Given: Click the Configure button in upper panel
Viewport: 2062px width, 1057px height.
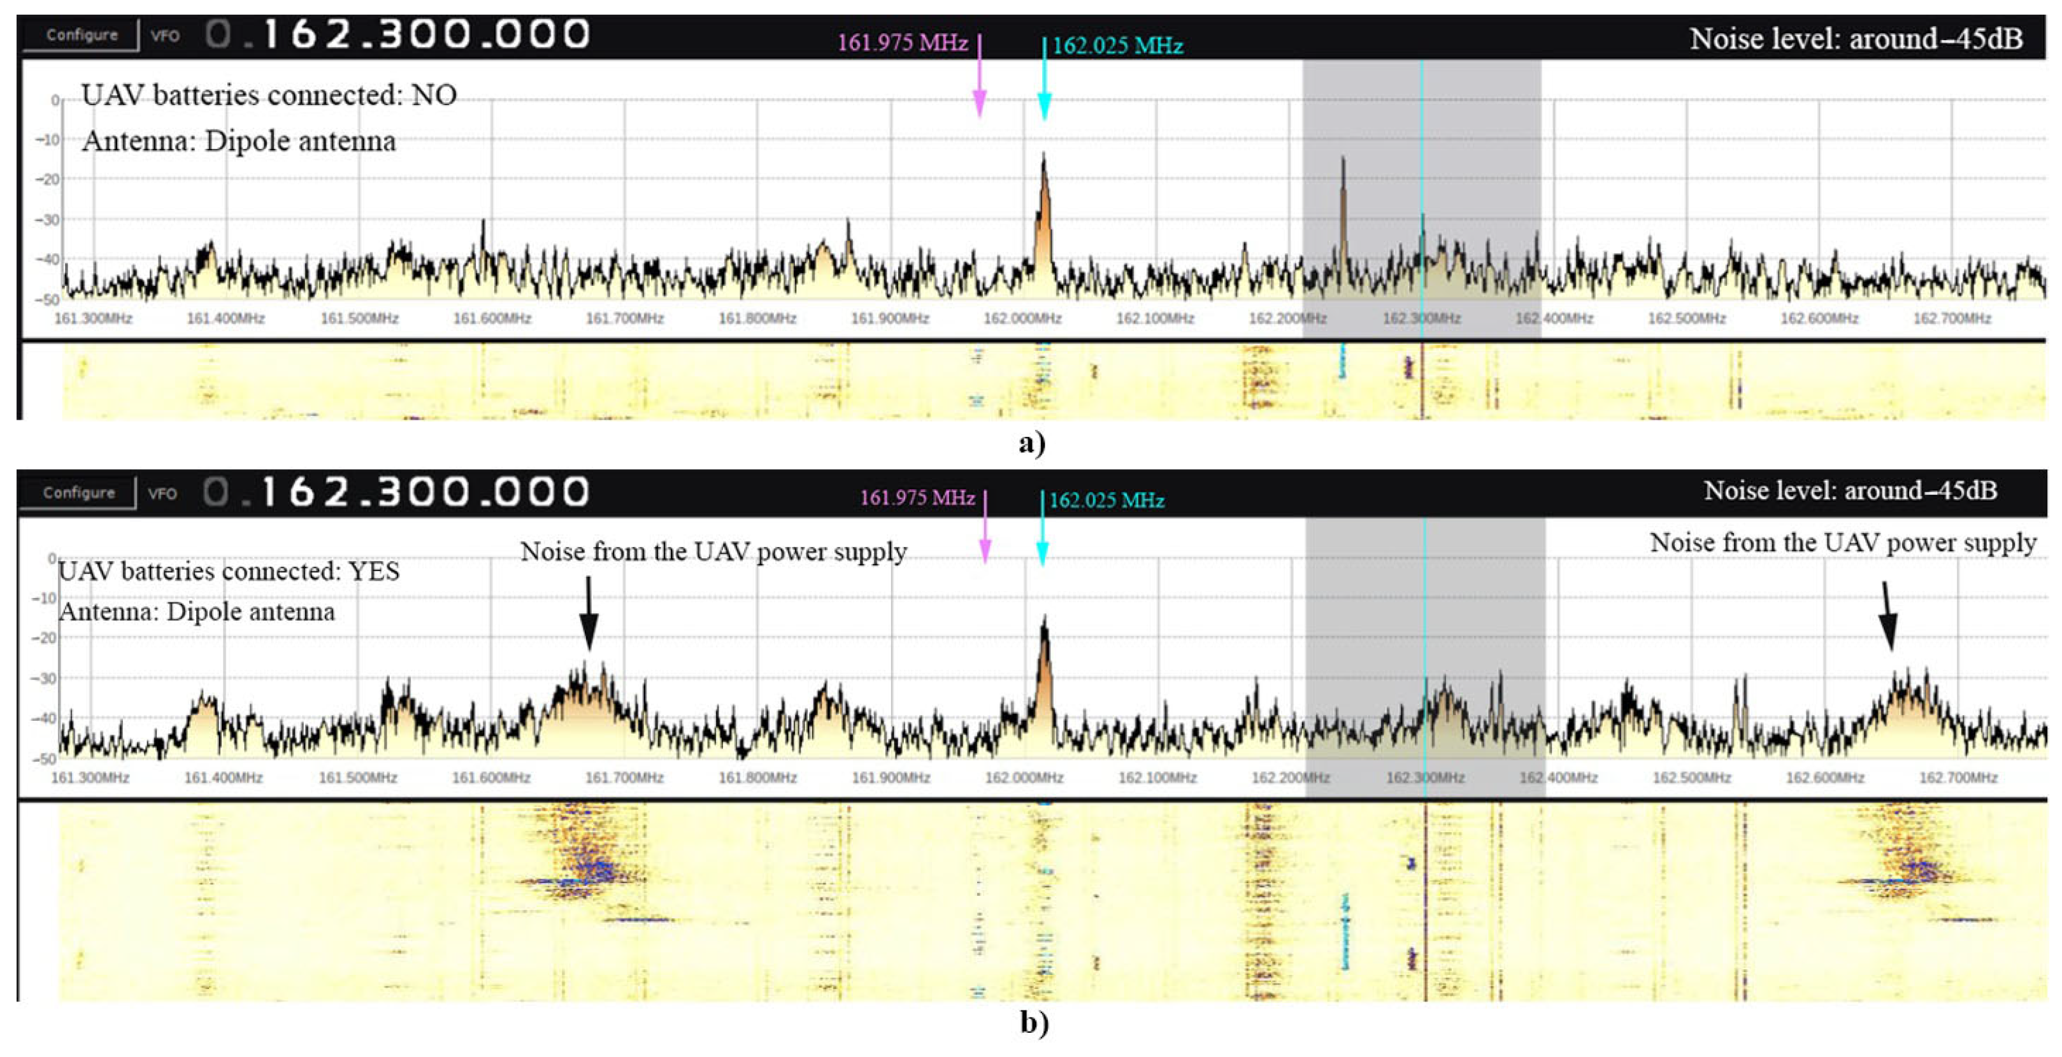Looking at the screenshot, I should tap(81, 35).
